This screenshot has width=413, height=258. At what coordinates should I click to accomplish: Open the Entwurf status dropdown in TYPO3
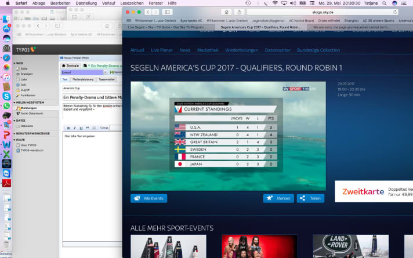pos(84,72)
